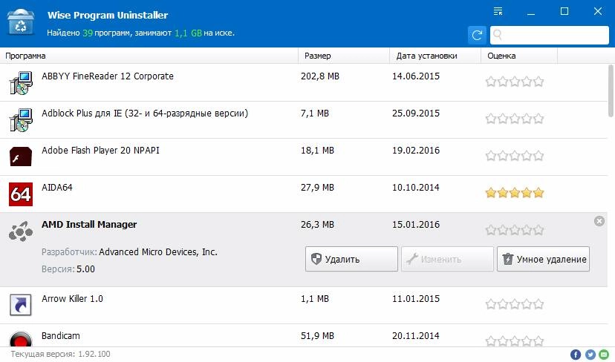Viewport: 615px width, 362px height.
Task: Click install date 14.06.2015
Action: [x=416, y=76]
